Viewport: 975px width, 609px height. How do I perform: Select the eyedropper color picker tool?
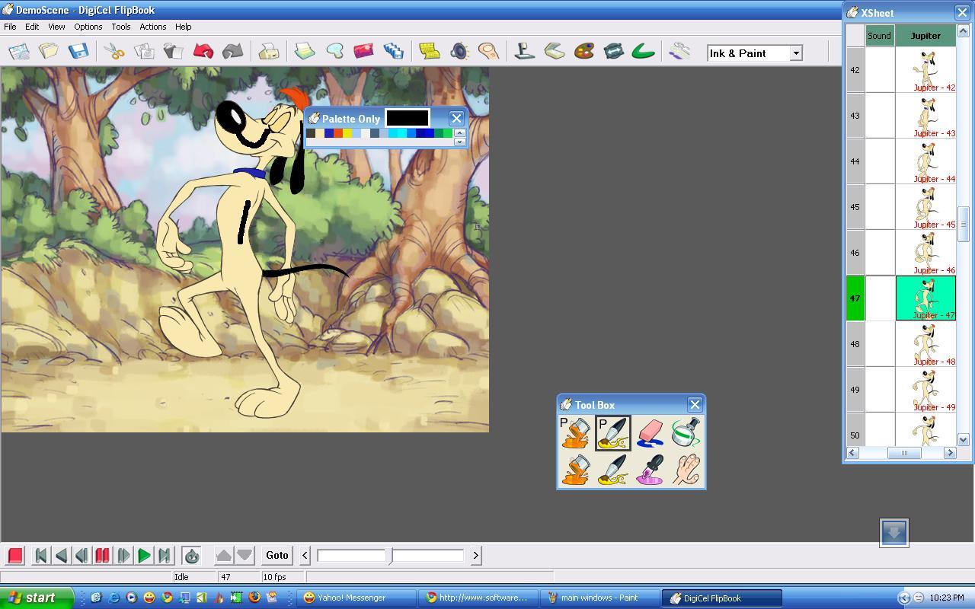(x=649, y=469)
